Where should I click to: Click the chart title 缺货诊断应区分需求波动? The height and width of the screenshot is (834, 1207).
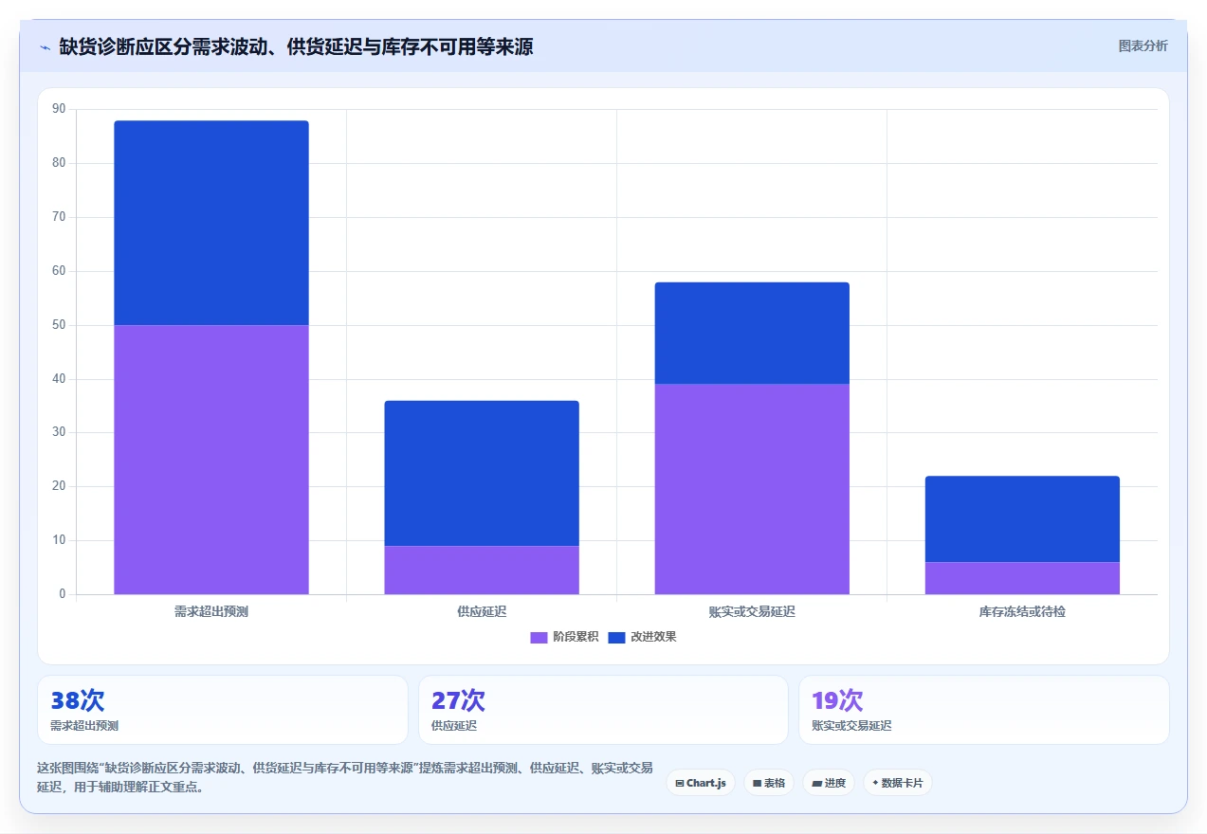(x=296, y=46)
